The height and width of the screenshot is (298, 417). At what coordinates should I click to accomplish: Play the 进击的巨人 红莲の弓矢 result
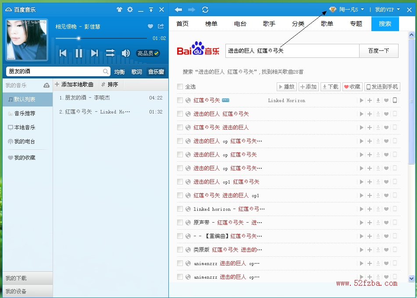(361, 114)
